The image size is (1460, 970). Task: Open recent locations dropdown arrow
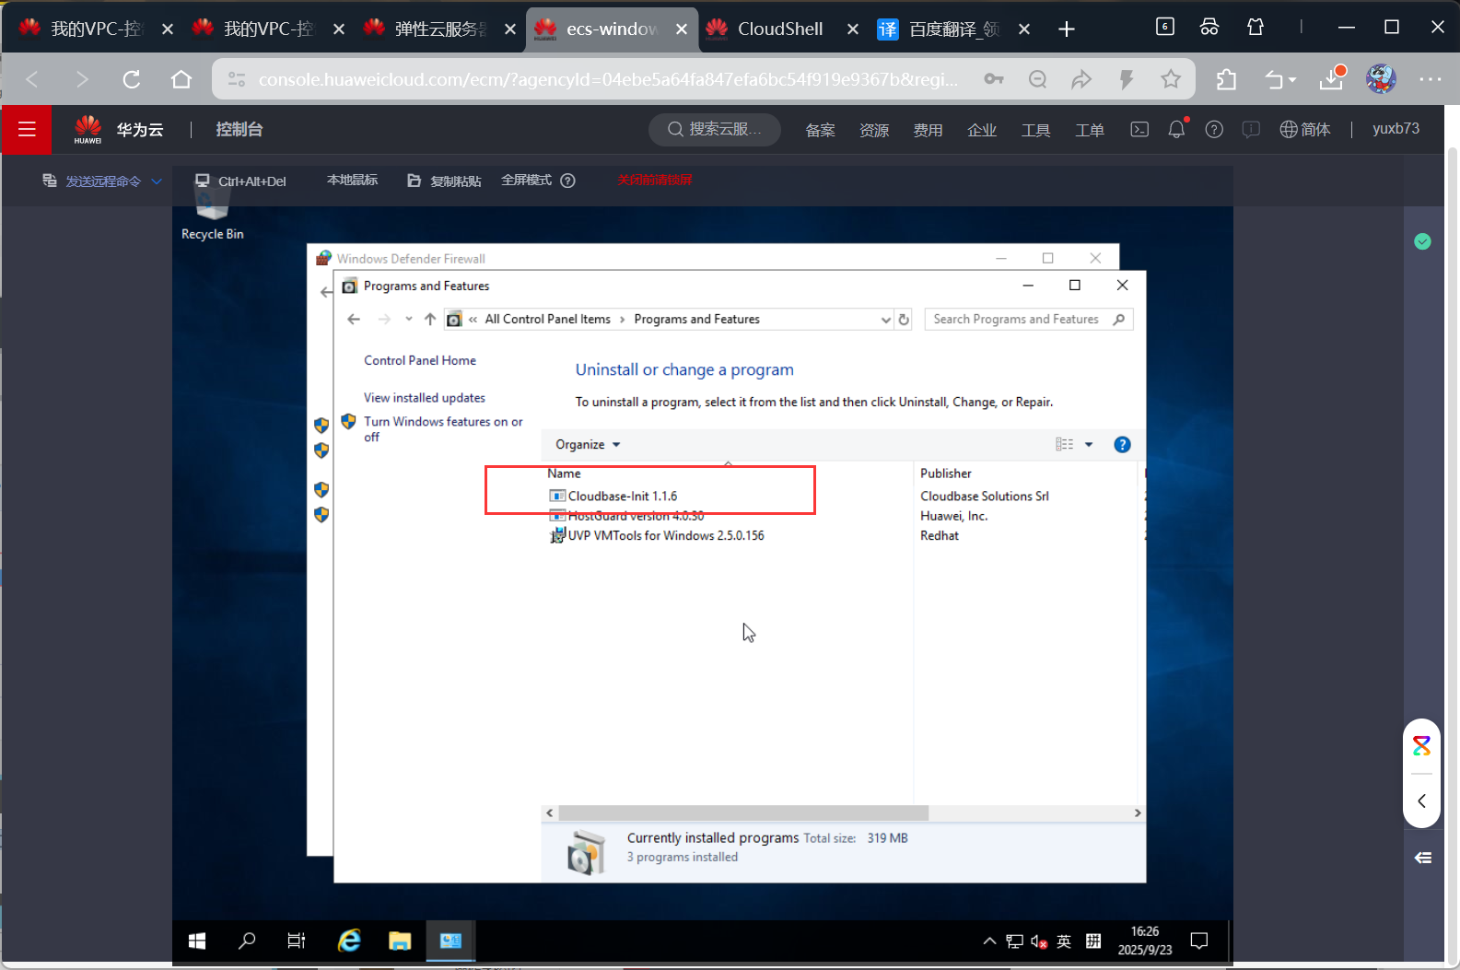[x=408, y=319]
